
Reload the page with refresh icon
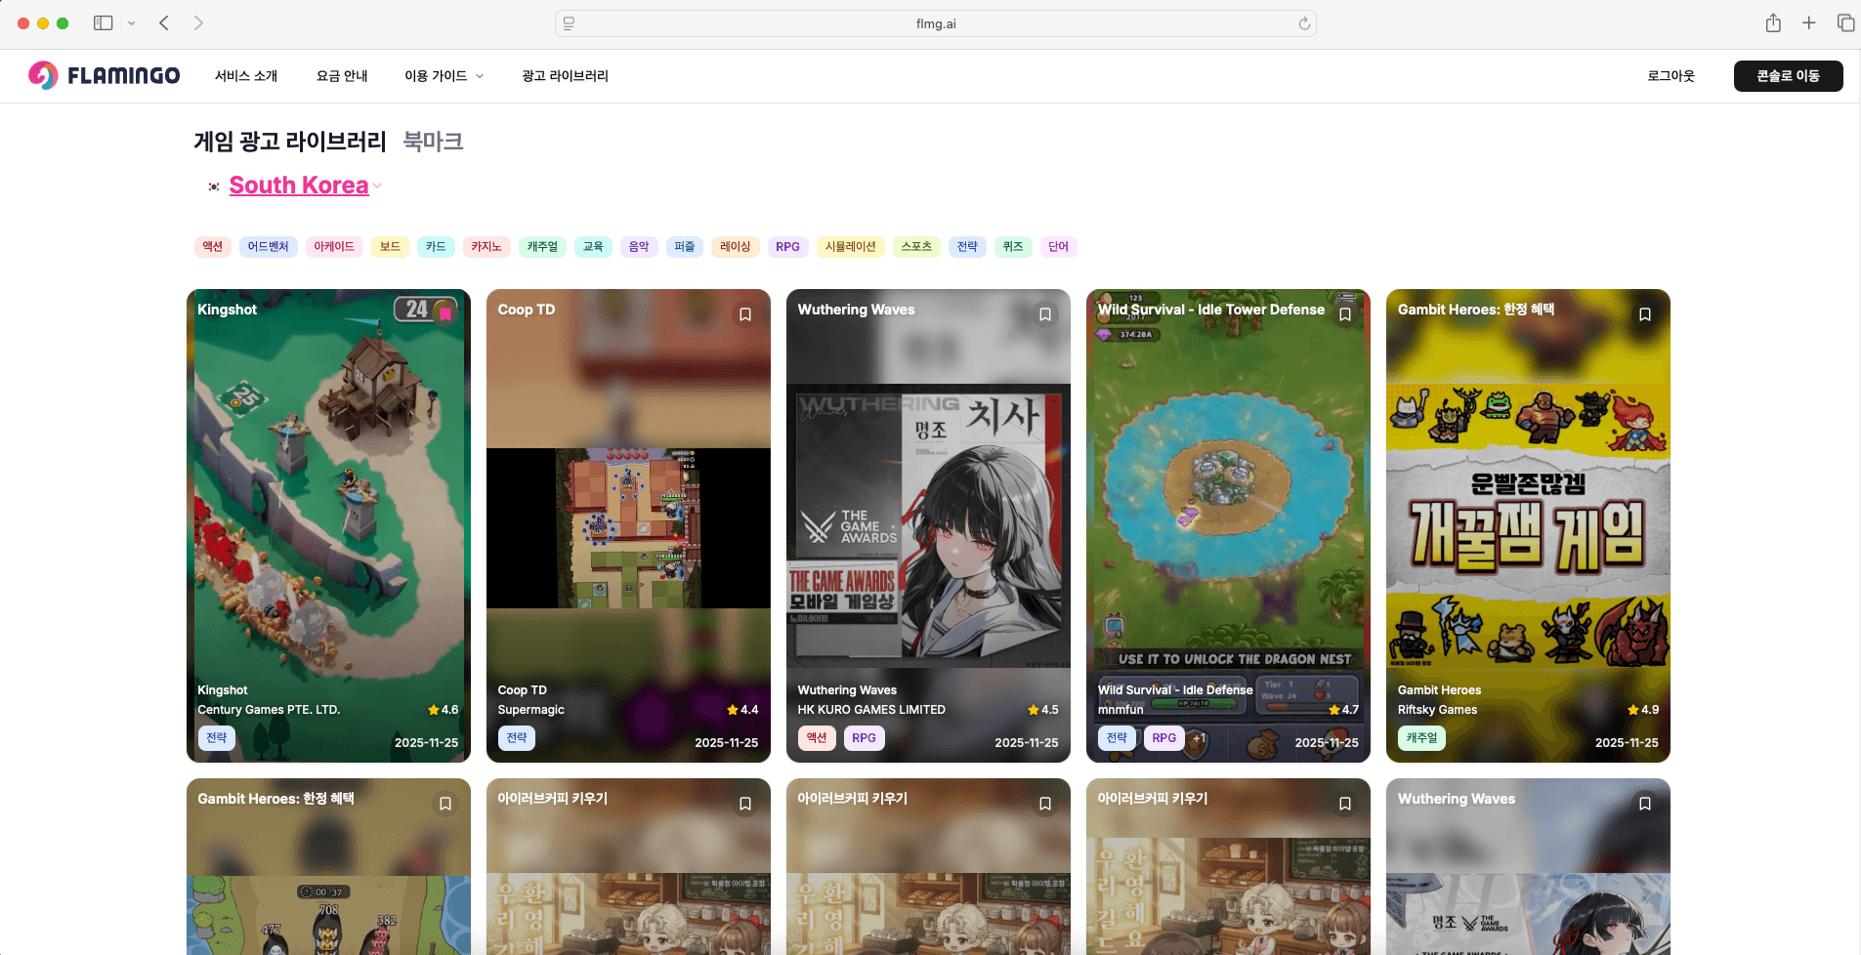click(x=1303, y=23)
